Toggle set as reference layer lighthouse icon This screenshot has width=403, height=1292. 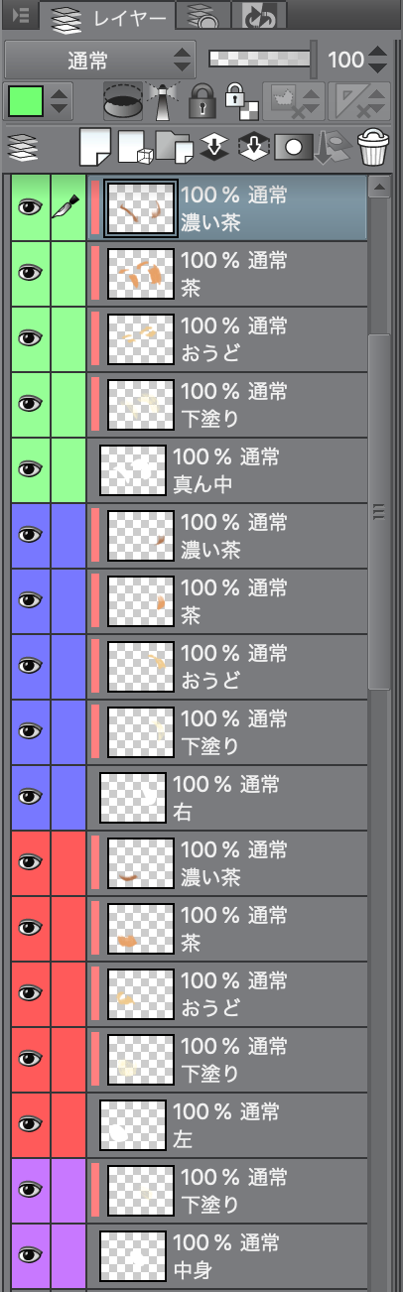(x=162, y=100)
